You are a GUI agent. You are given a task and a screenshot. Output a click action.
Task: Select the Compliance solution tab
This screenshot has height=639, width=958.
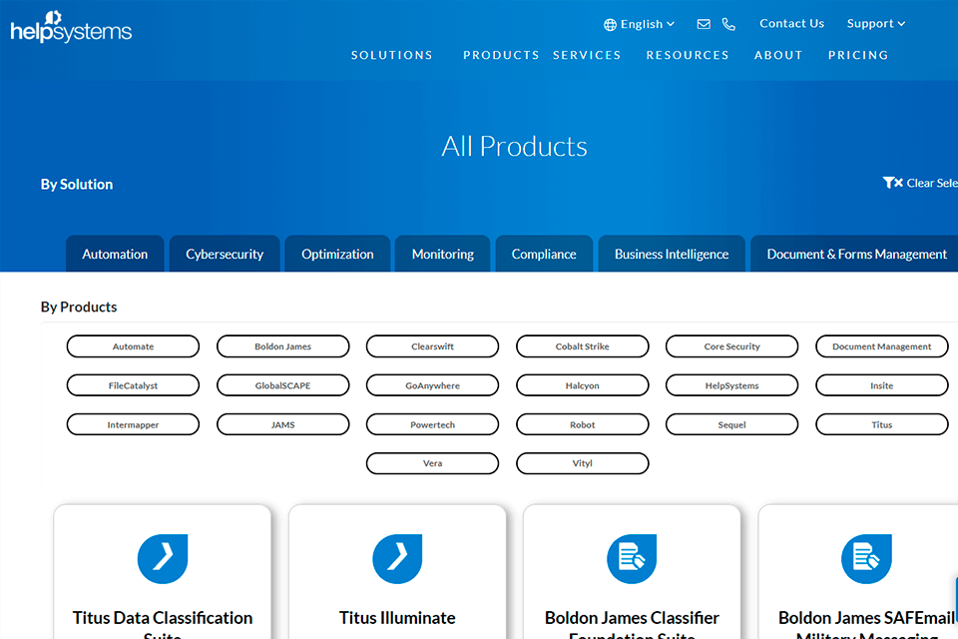coord(544,254)
